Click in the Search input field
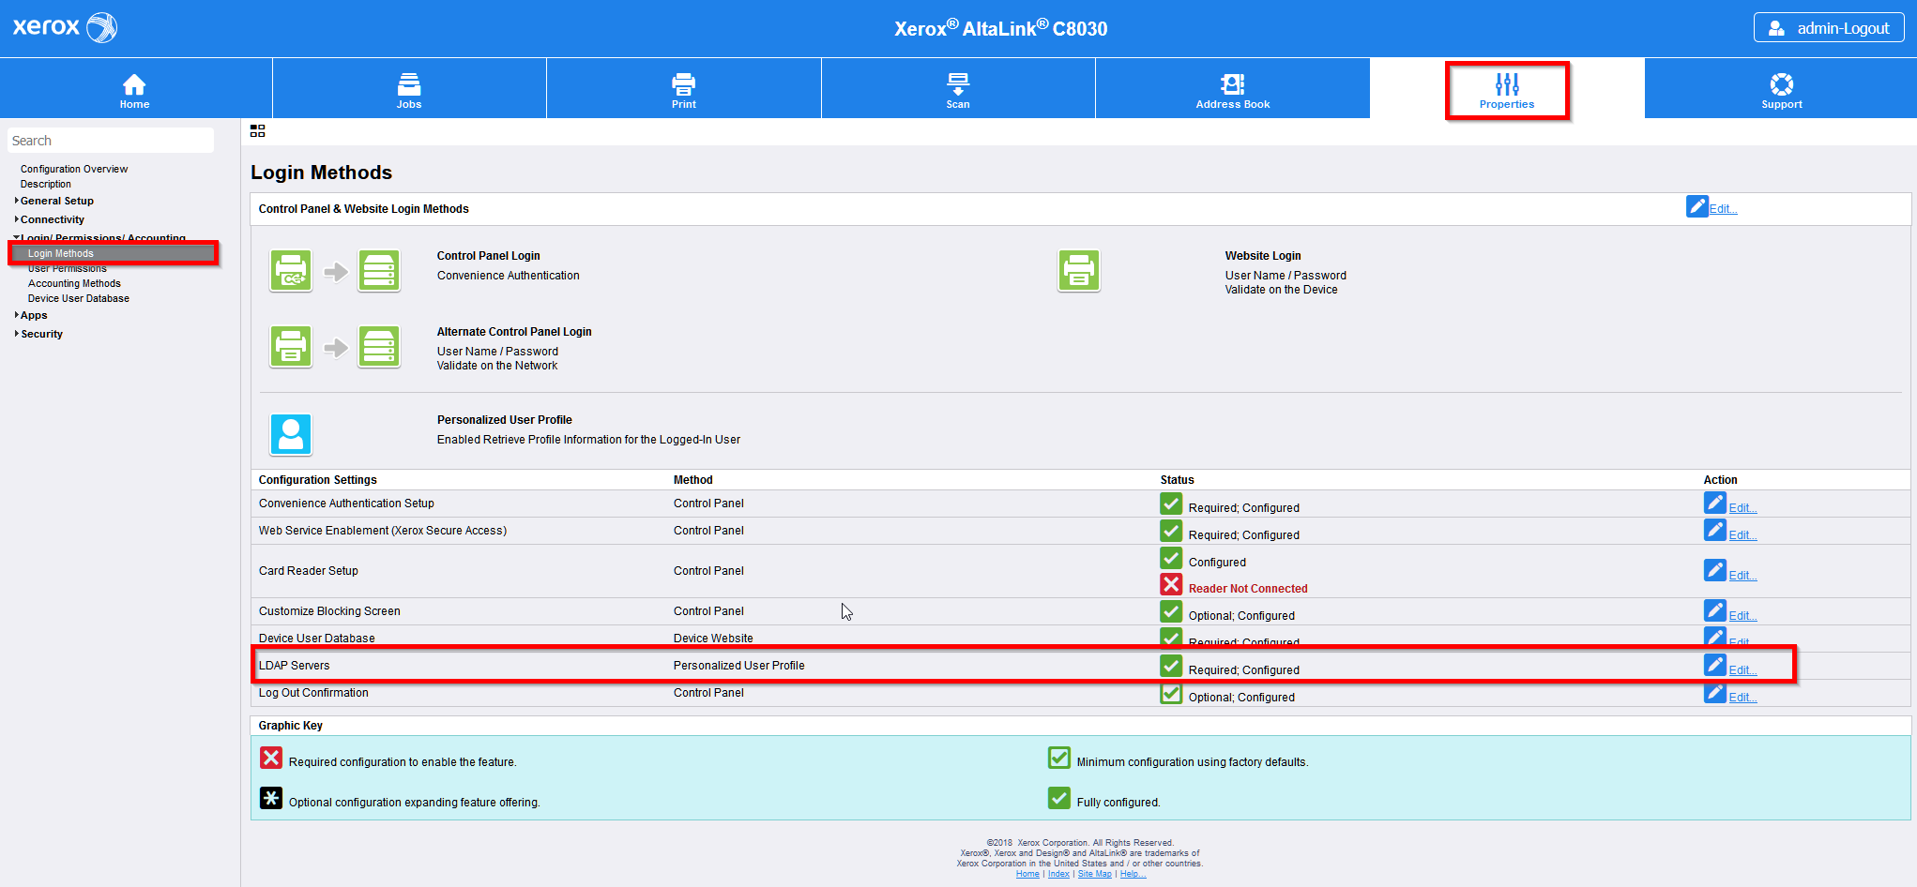This screenshot has width=1917, height=887. [111, 141]
